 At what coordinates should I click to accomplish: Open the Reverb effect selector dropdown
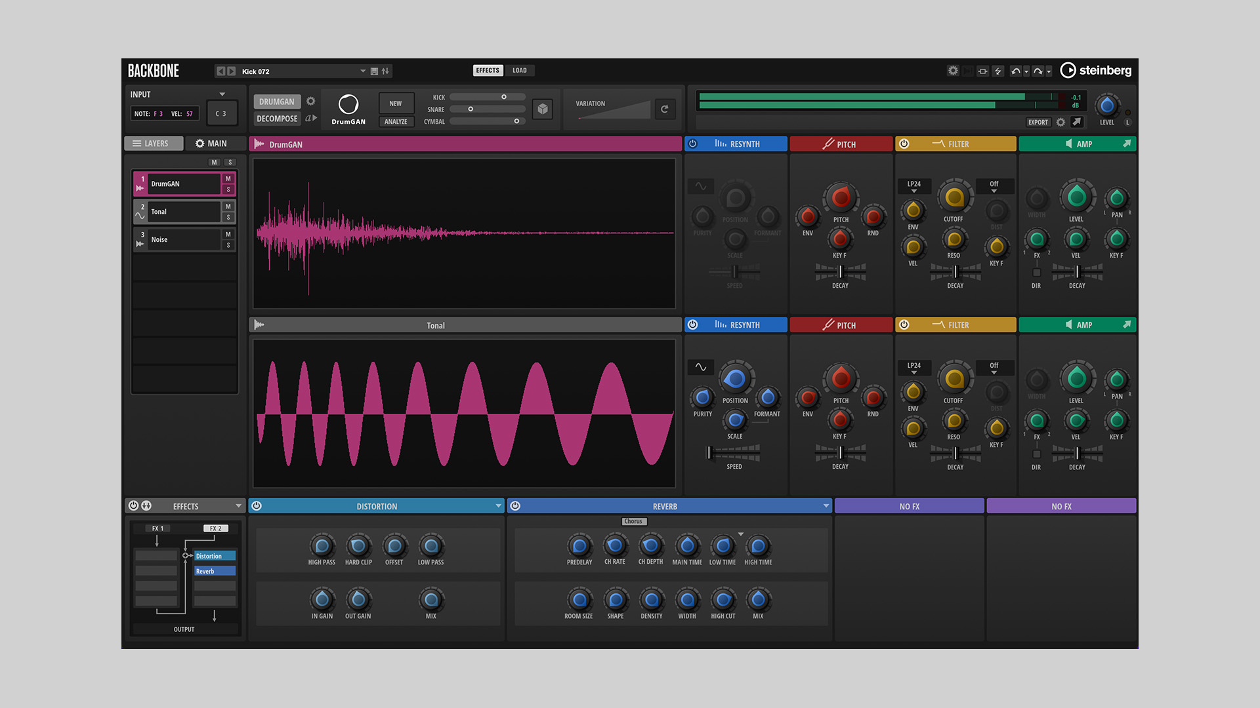tap(826, 506)
